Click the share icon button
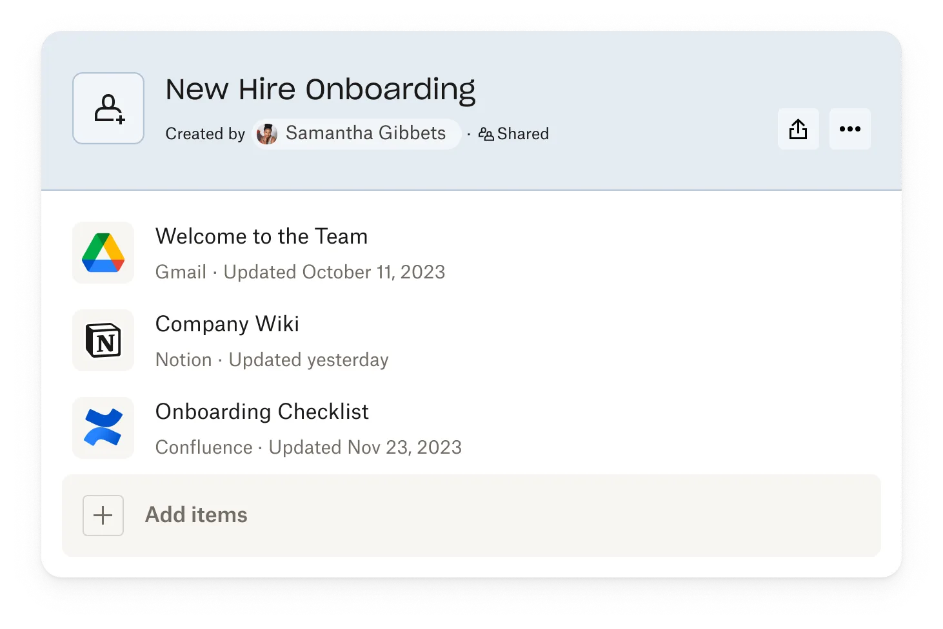The image size is (943, 629). (798, 130)
